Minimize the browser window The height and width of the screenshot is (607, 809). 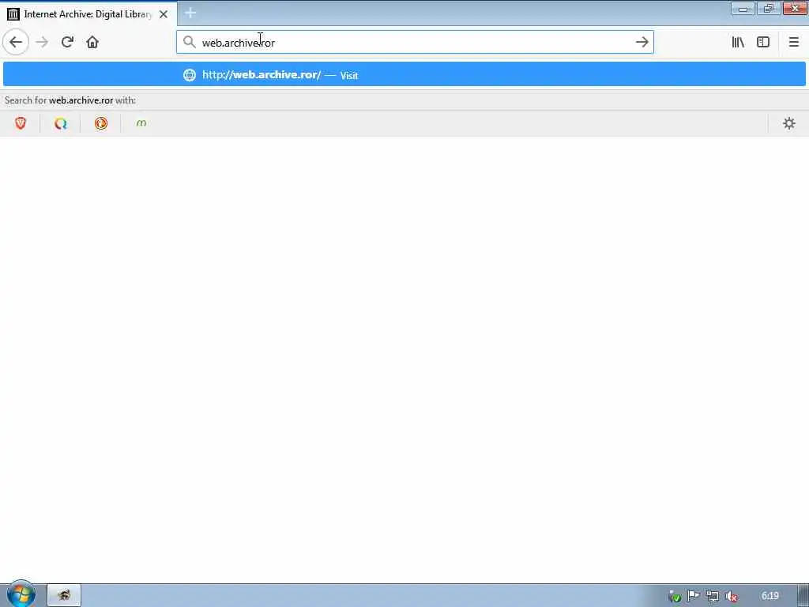(743, 8)
